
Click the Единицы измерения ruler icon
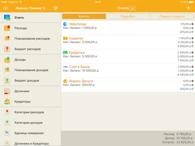[x=7, y=133]
